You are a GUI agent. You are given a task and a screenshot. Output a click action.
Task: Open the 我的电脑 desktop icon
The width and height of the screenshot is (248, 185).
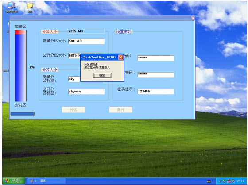coord(12,7)
